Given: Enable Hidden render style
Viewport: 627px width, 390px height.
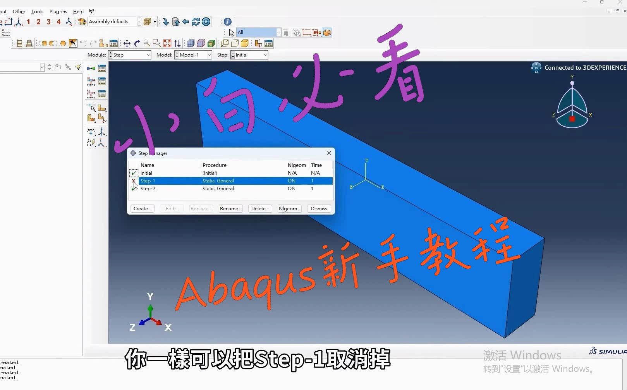Looking at the screenshot, I should [235, 43].
